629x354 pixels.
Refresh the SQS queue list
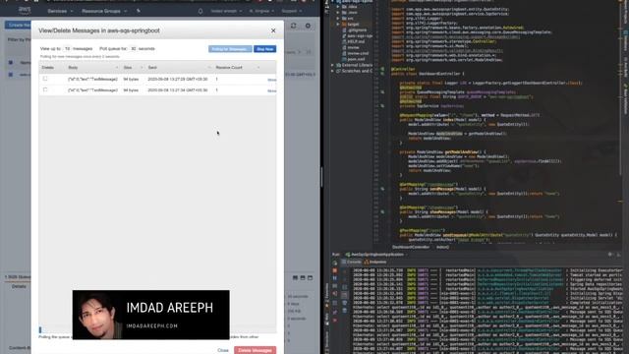pos(293,26)
